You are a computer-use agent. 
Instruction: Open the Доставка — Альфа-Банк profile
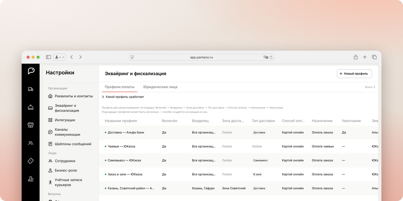click(x=126, y=133)
